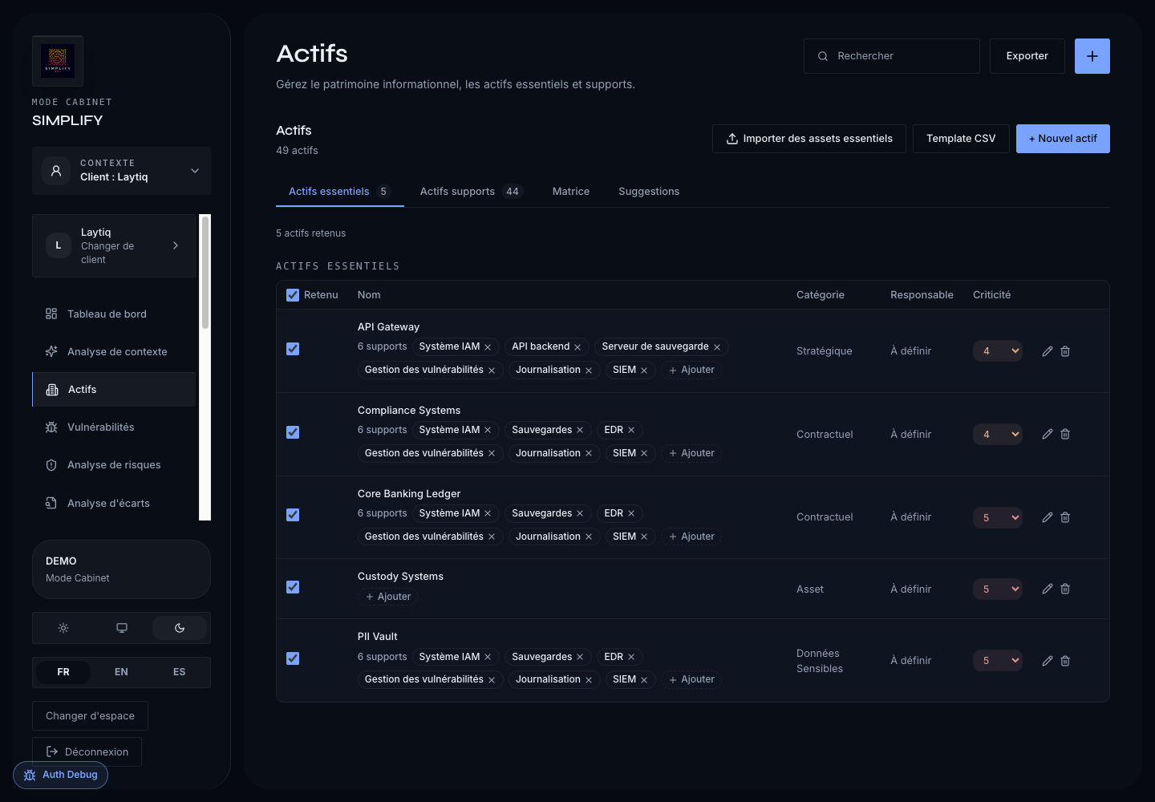The image size is (1155, 802).
Task: Toggle the PII Vault retained checkbox
Action: (293, 658)
